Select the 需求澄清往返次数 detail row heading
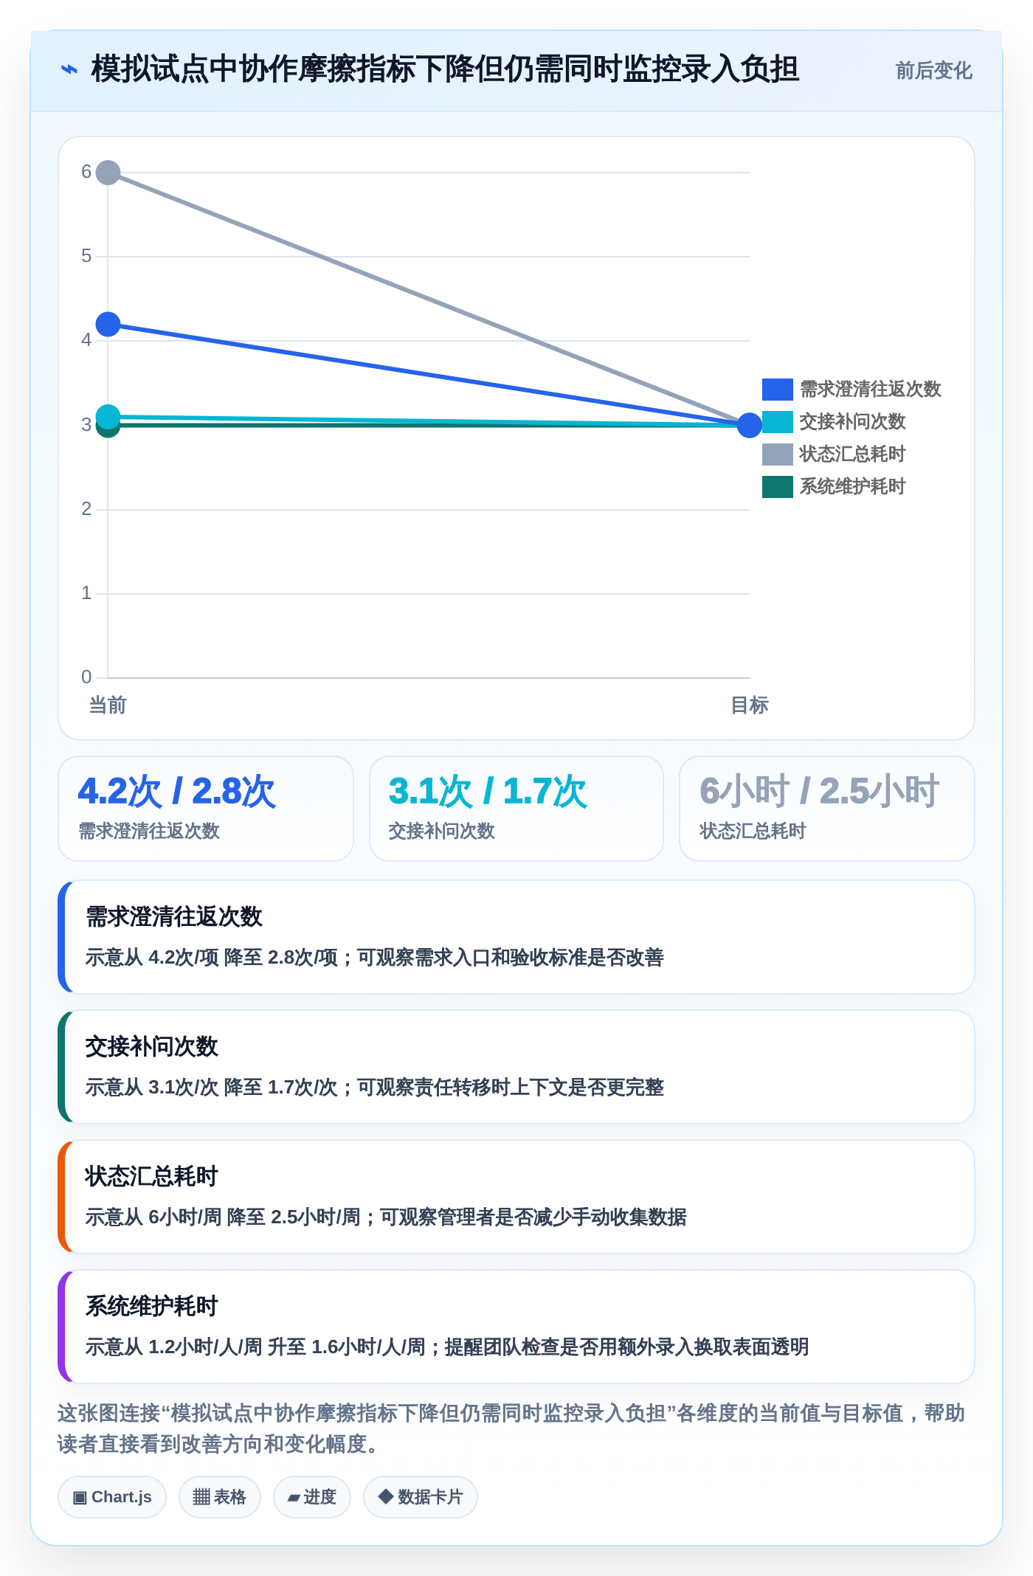The width and height of the screenshot is (1033, 1576). [x=174, y=916]
